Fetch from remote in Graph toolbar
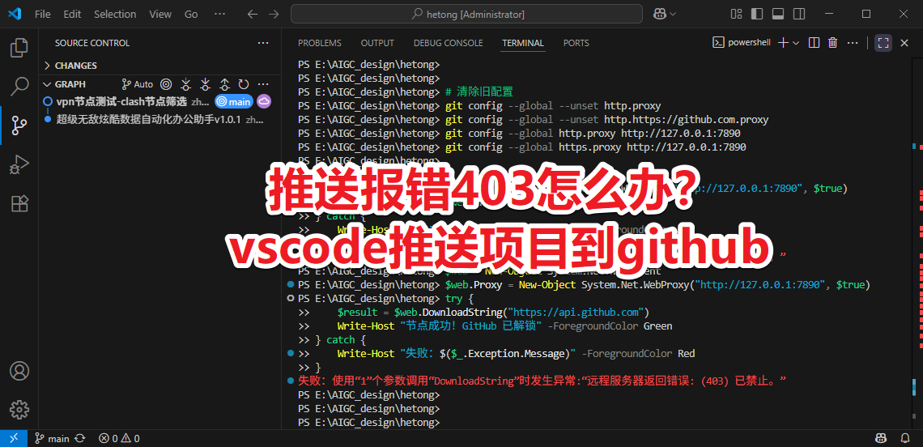Screen dimensions: 923x447 click(185, 84)
